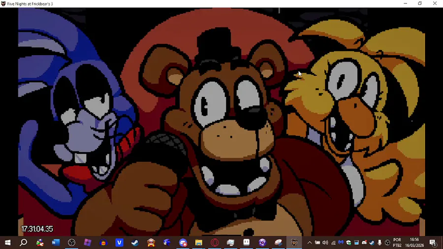
Task: Open the paint palette app in taskbar
Action: click(278, 243)
